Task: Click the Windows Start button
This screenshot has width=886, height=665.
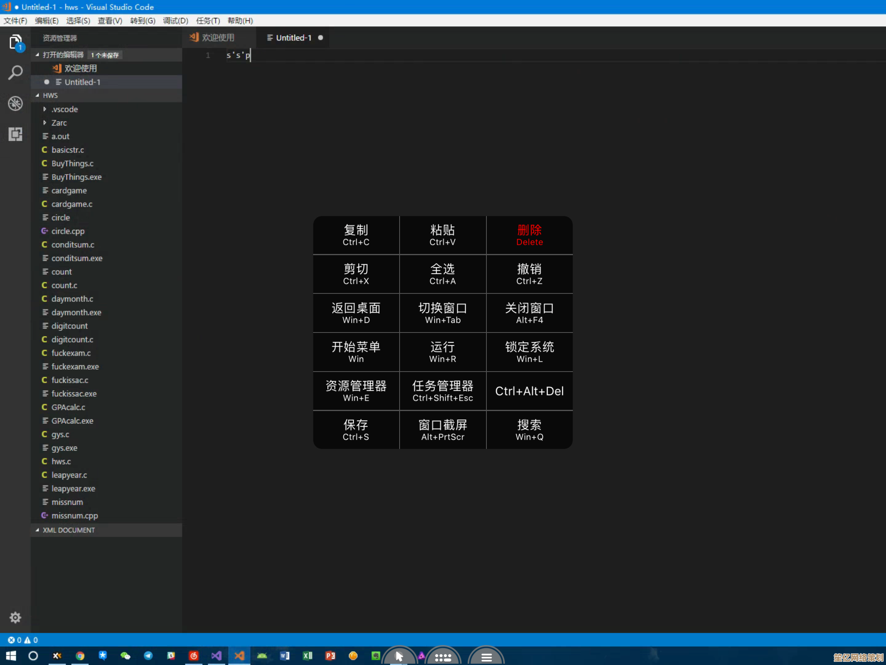Action: coord(11,656)
